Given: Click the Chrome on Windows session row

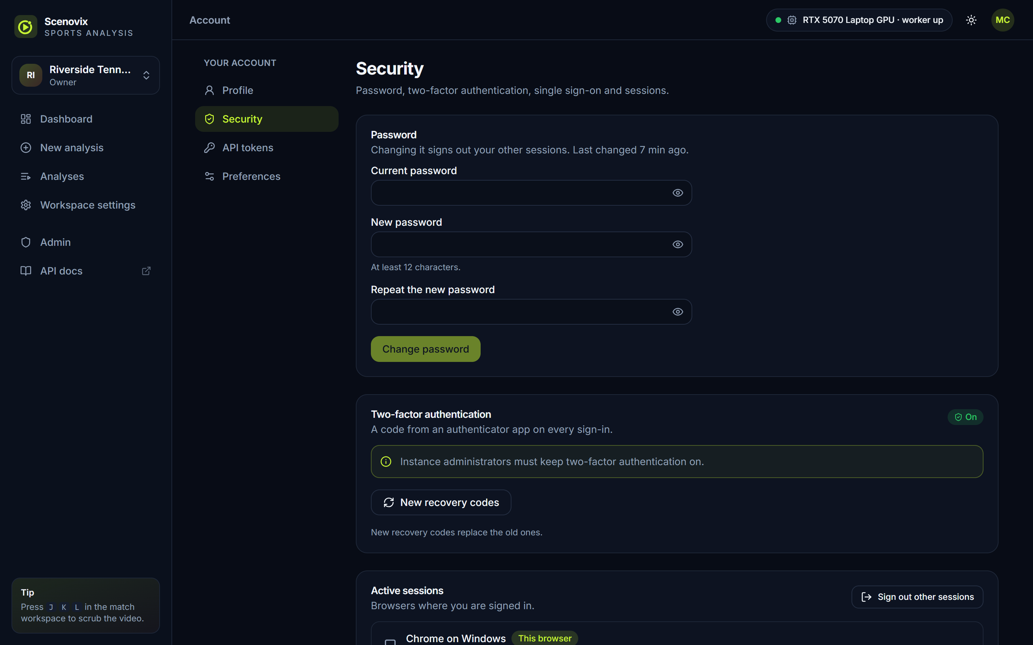Looking at the screenshot, I should (677, 634).
